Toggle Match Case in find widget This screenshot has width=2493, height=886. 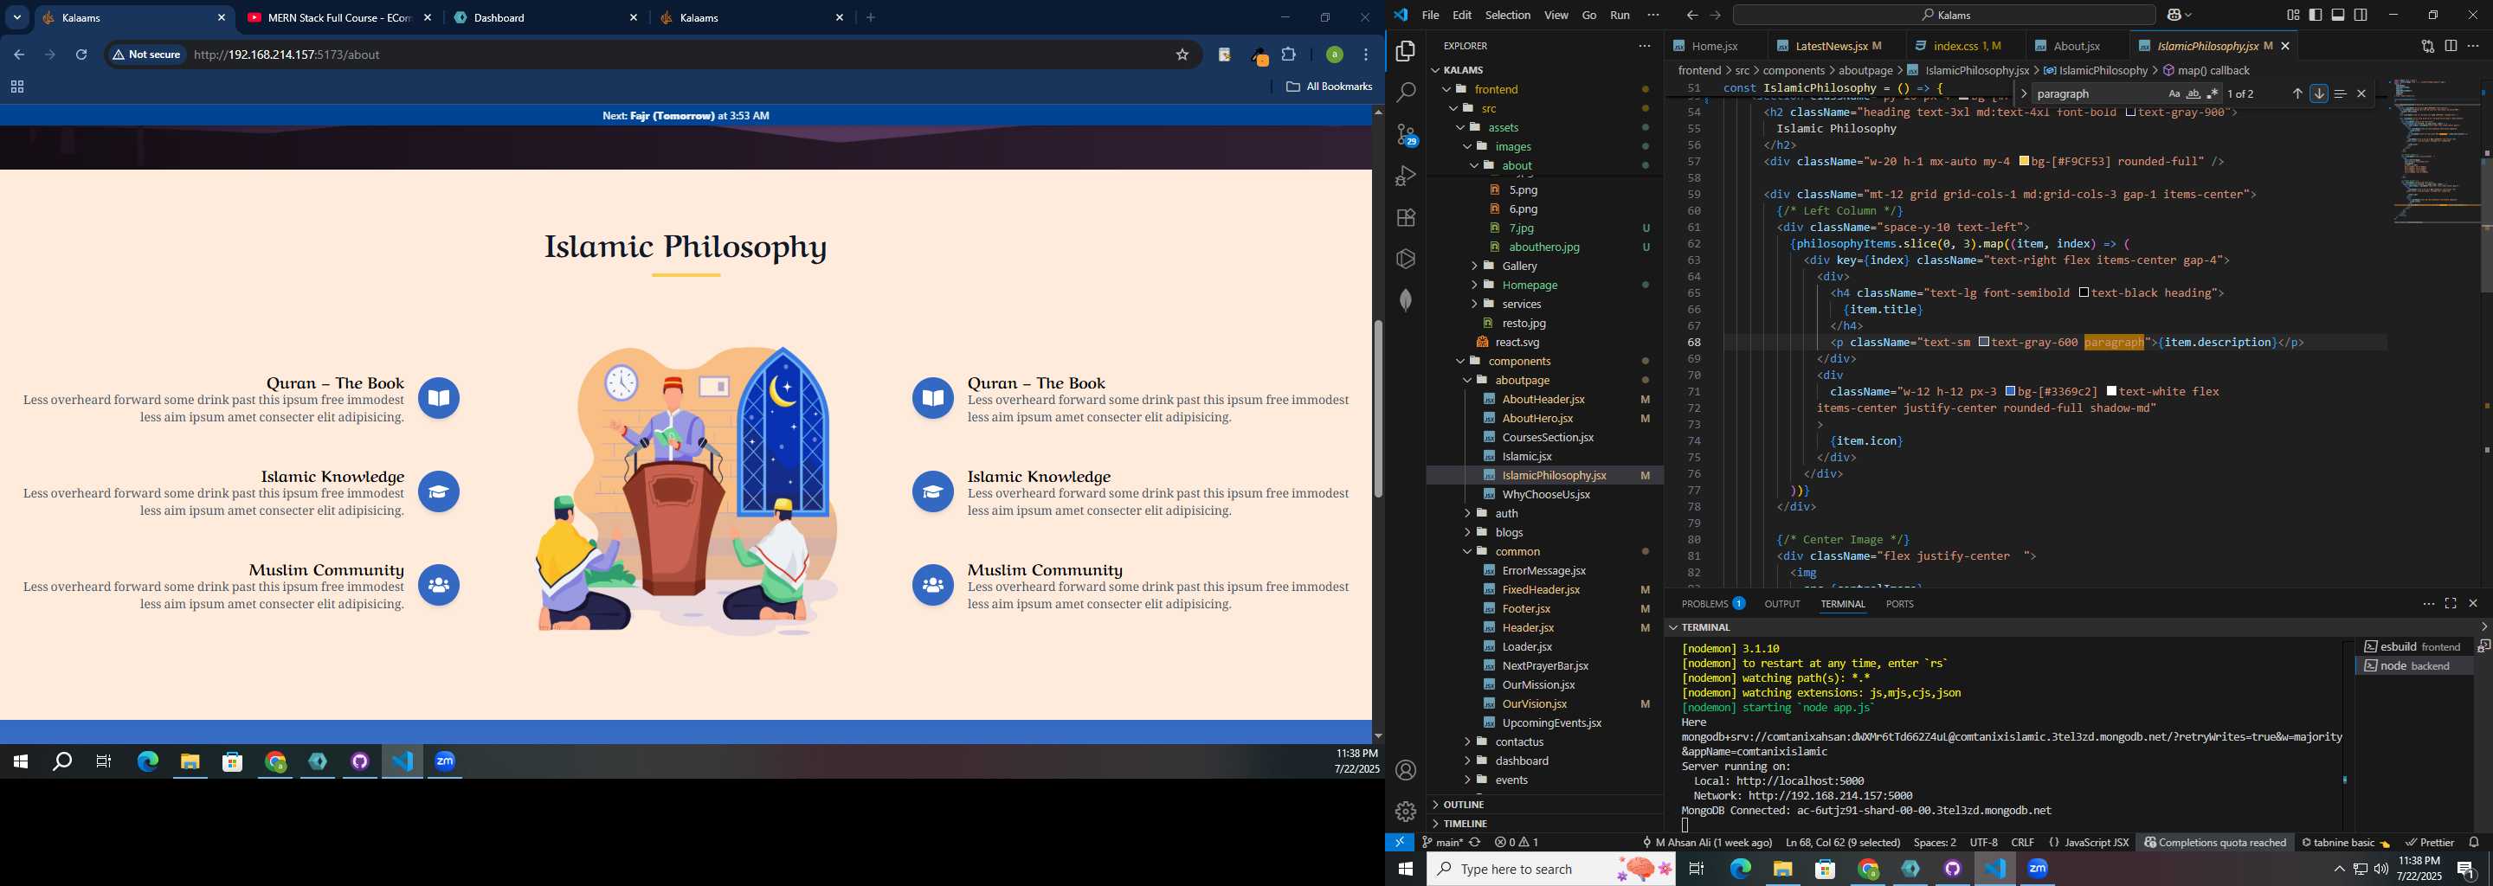click(2174, 93)
